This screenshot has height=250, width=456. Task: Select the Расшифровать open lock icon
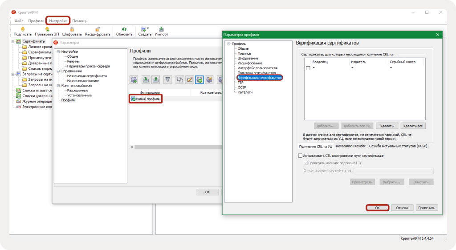pos(98,29)
